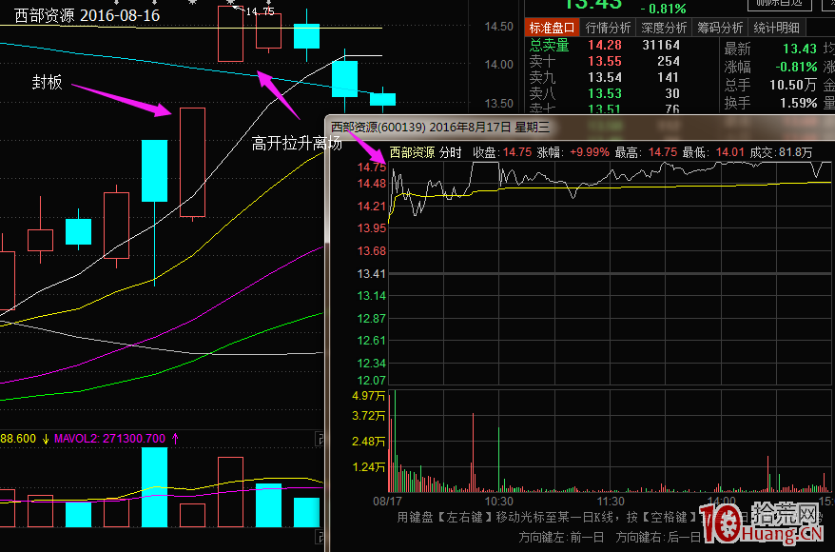This screenshot has height=552, width=835.
Task: Click the 14.75 high marker on K-line chart
Action: (261, 11)
